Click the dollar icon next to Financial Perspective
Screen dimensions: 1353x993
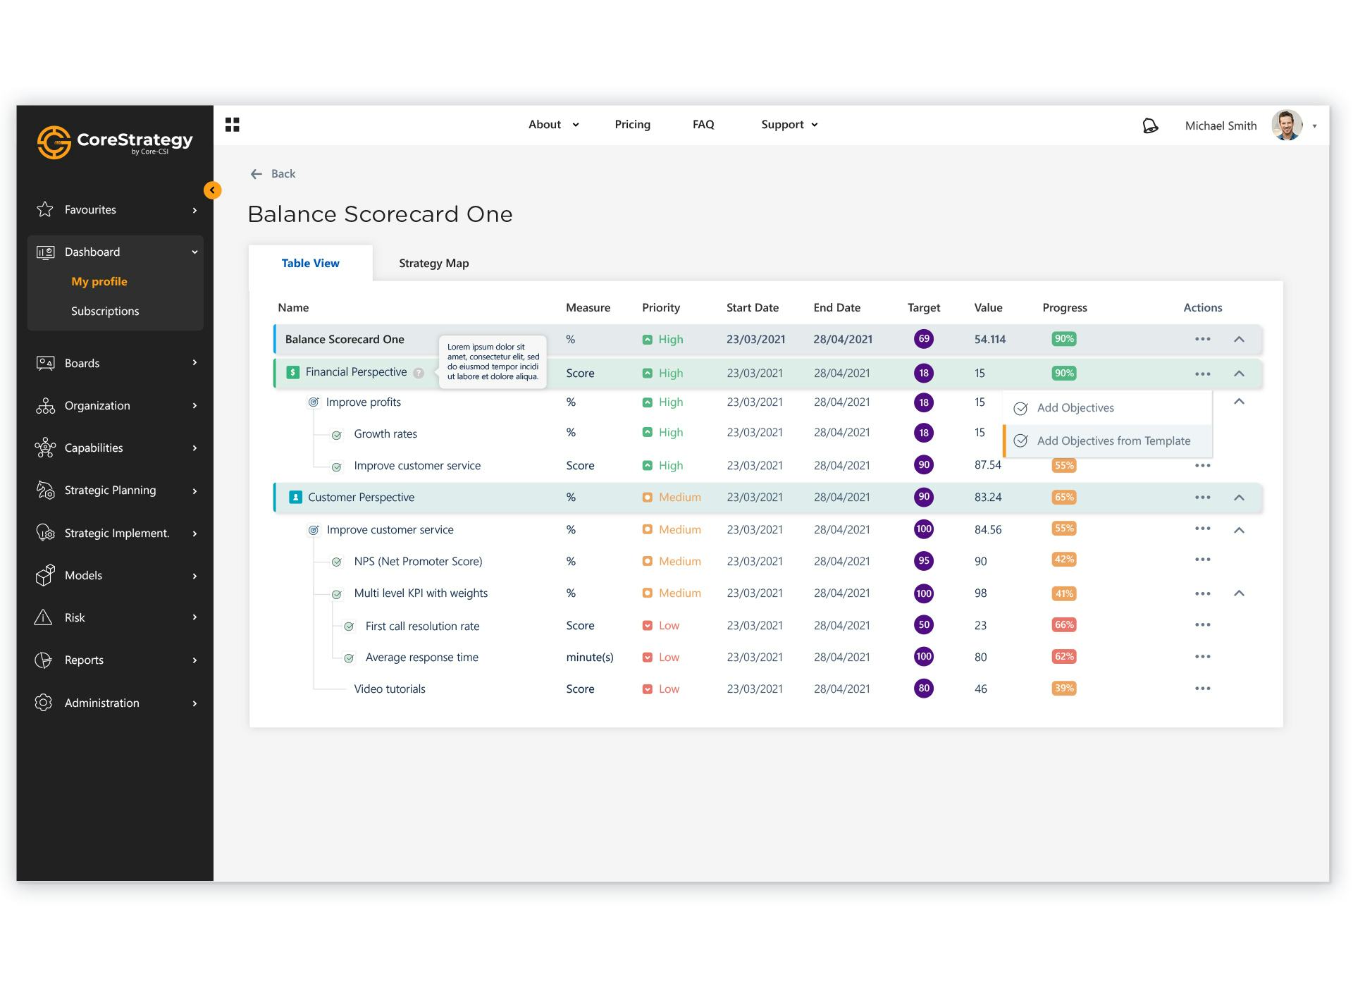292,372
